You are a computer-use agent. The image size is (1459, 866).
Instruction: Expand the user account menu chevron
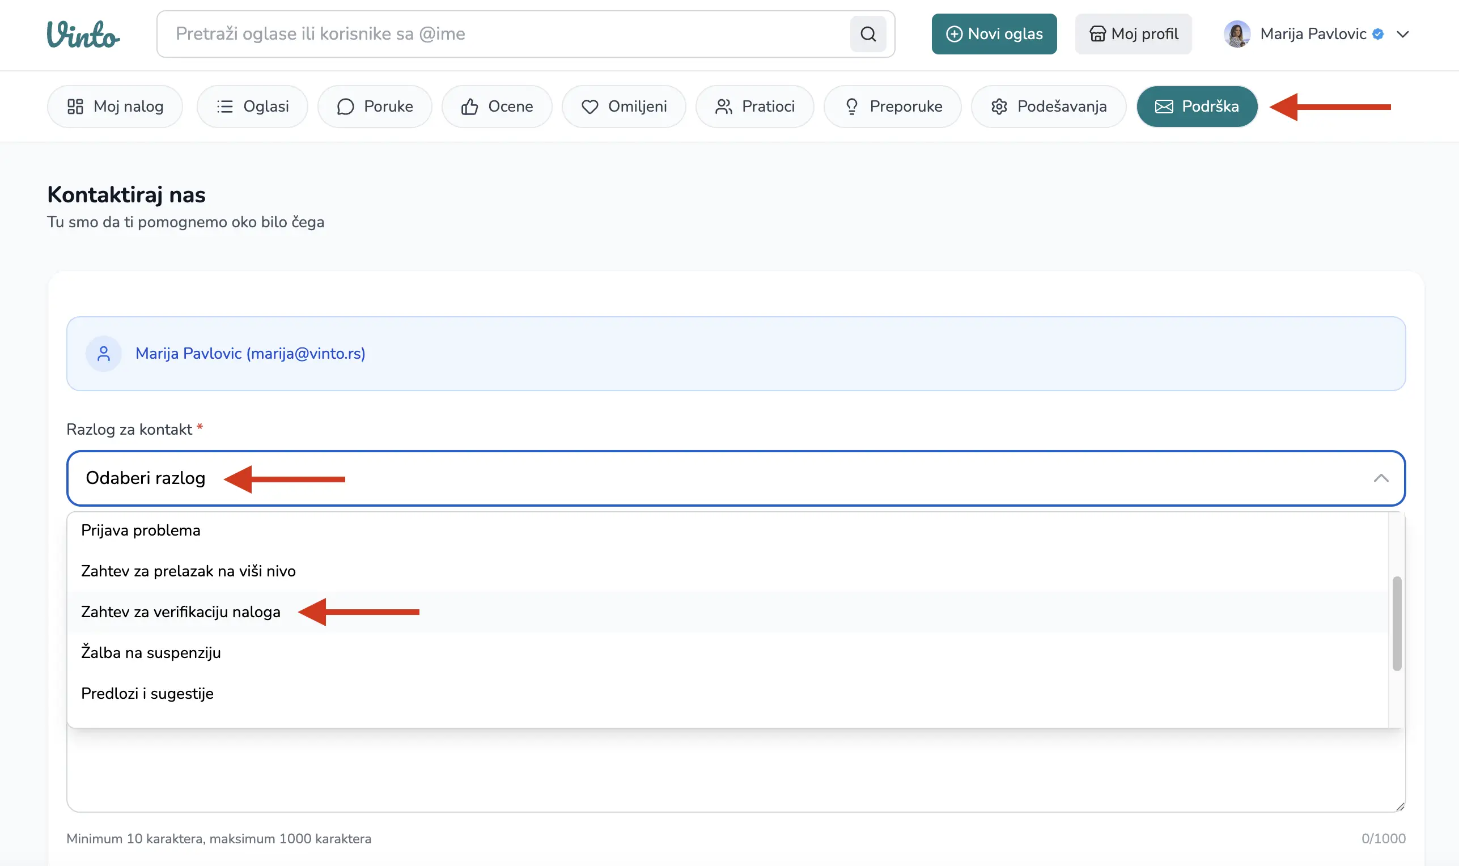tap(1403, 34)
